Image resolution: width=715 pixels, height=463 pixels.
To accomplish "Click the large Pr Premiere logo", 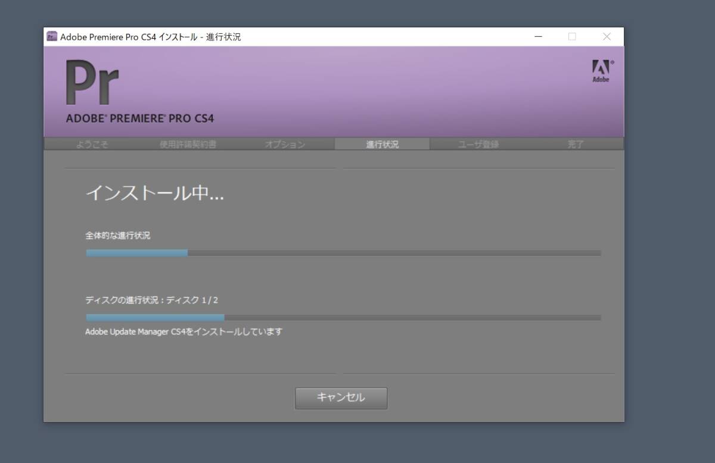I will click(92, 82).
